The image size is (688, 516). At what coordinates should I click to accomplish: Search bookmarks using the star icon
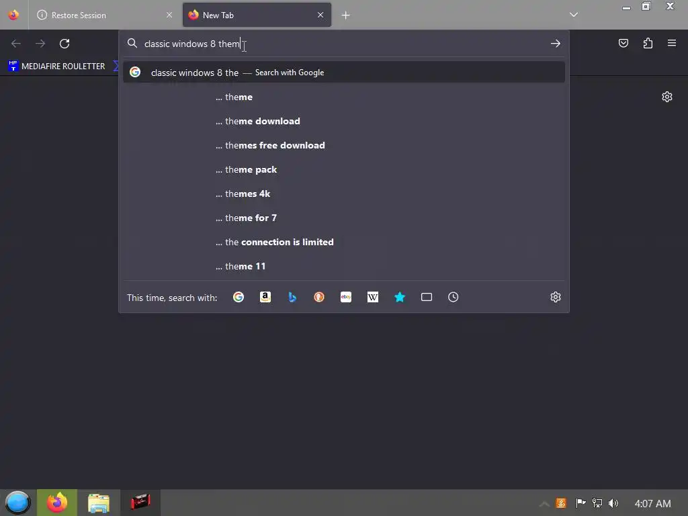(400, 297)
